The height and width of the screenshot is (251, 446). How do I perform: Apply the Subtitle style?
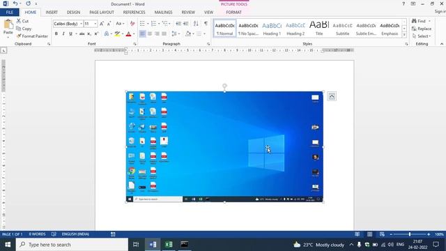click(342, 29)
